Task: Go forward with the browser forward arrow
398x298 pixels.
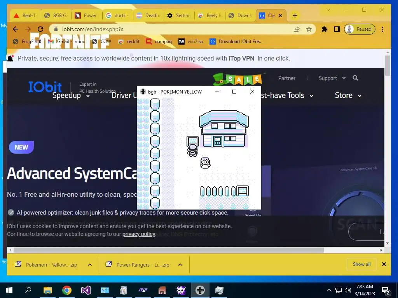Action: pos(28,29)
